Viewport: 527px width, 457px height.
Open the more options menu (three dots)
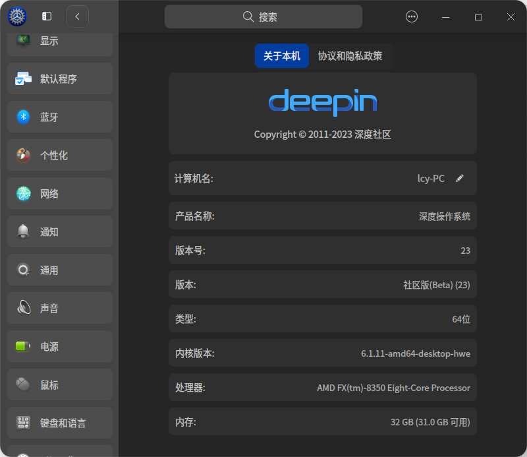[411, 16]
